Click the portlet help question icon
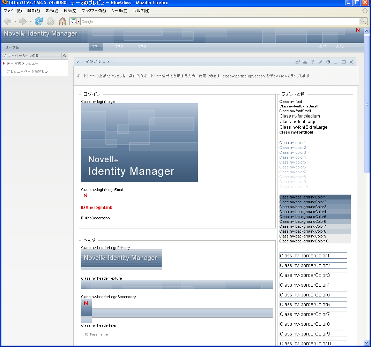The height and width of the screenshot is (347, 371). (313, 62)
